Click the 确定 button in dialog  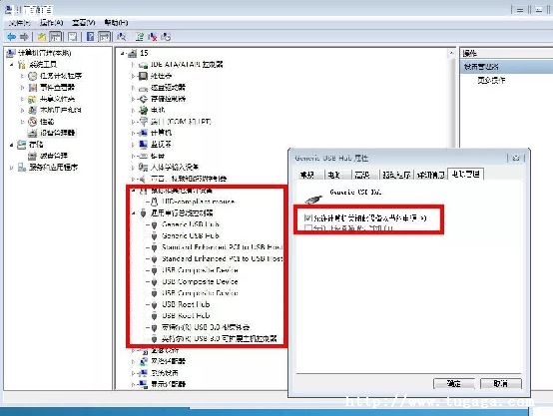pos(454,383)
